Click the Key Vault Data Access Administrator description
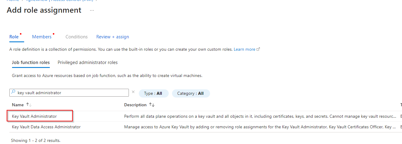 [260, 127]
